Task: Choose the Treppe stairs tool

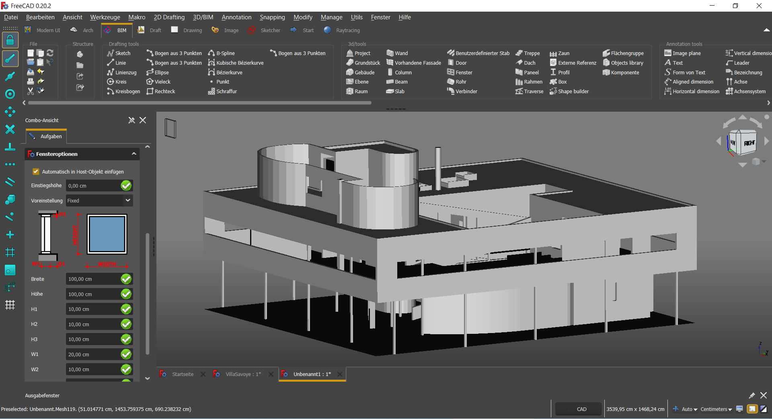Action: (x=528, y=53)
